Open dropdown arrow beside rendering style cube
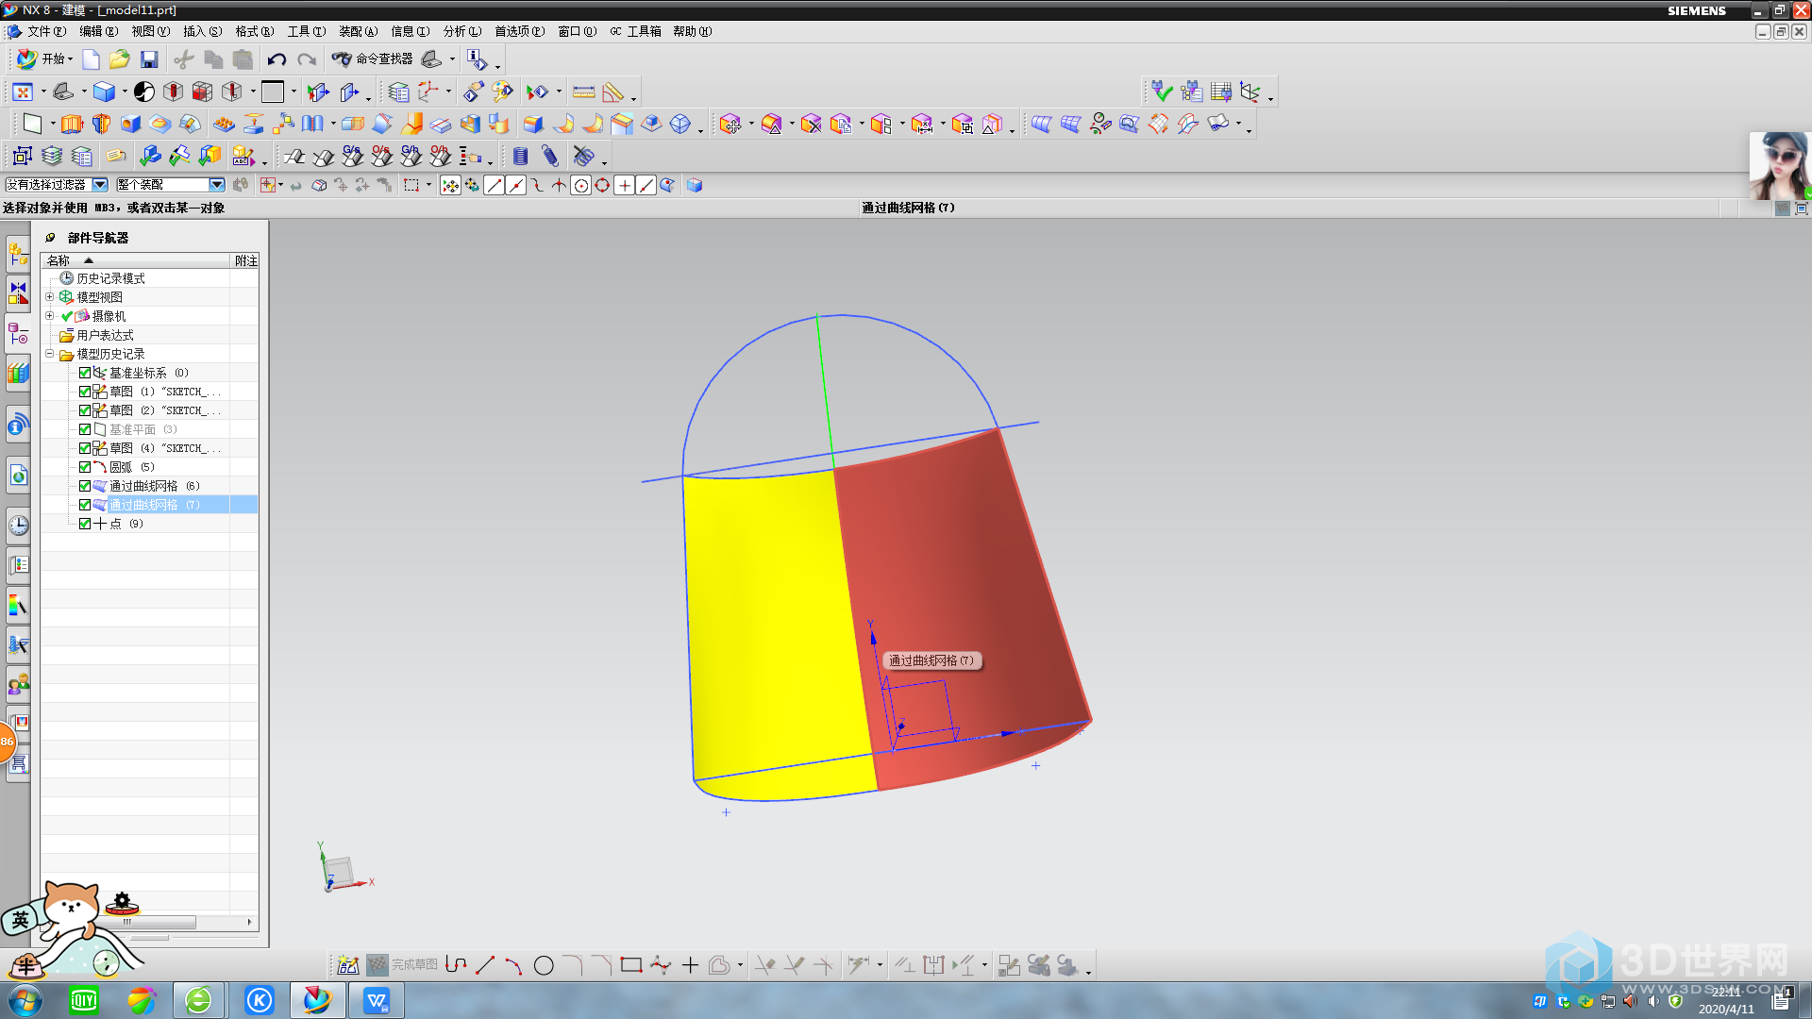 pos(125,92)
